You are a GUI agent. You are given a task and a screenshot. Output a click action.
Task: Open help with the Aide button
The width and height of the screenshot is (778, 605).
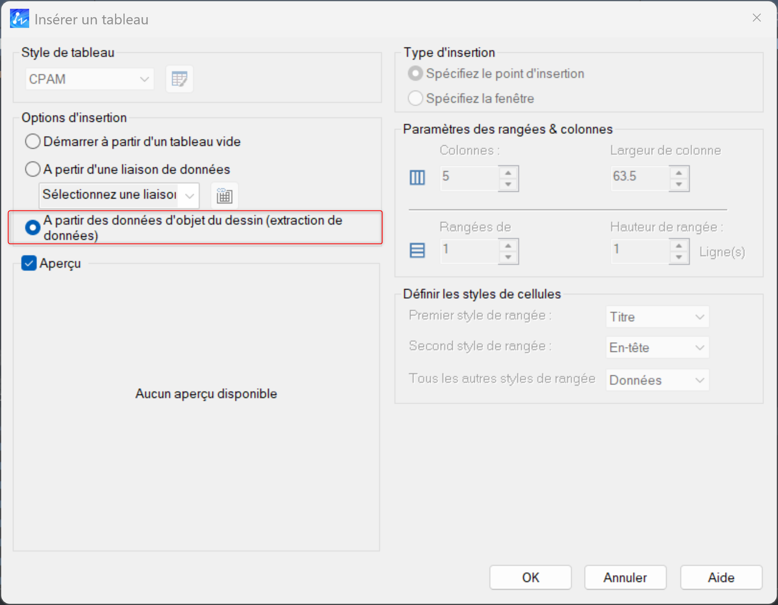[721, 577]
